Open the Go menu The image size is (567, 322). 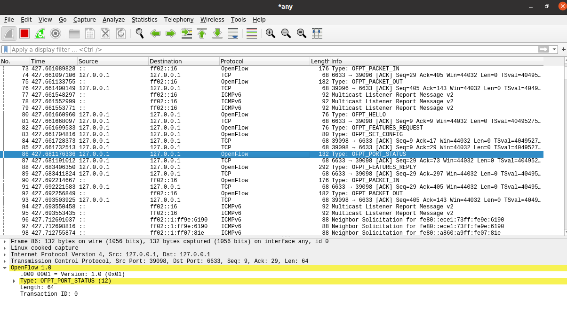point(63,20)
